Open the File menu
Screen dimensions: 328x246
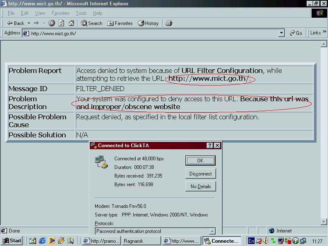pos(11,13)
